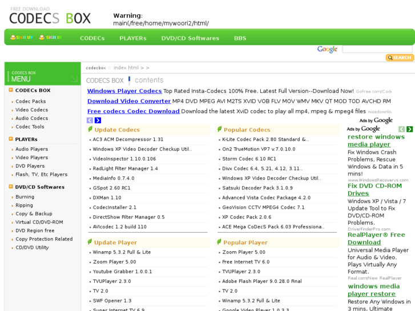Click green next arrow in side ads
415x311 pixels.
click(410, 129)
